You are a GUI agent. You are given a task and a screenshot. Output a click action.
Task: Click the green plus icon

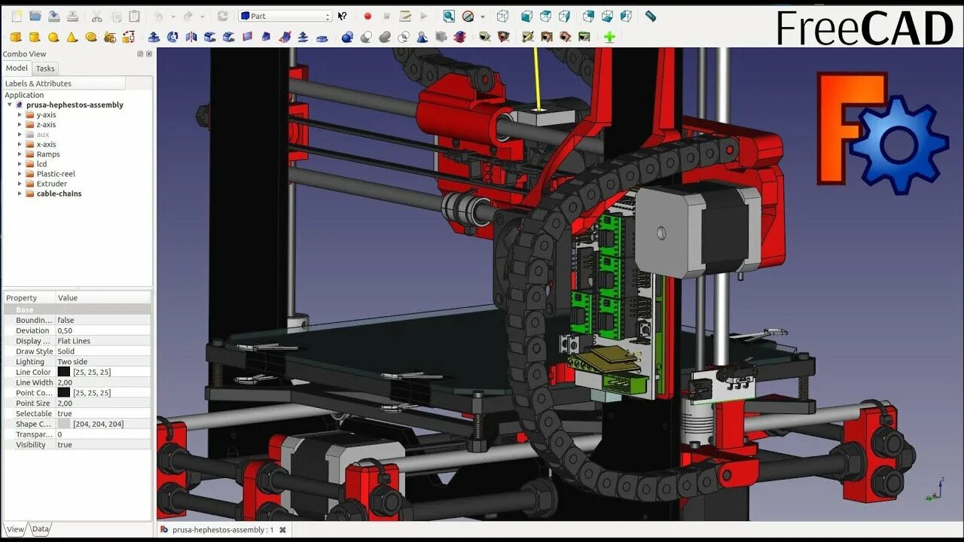click(x=609, y=37)
